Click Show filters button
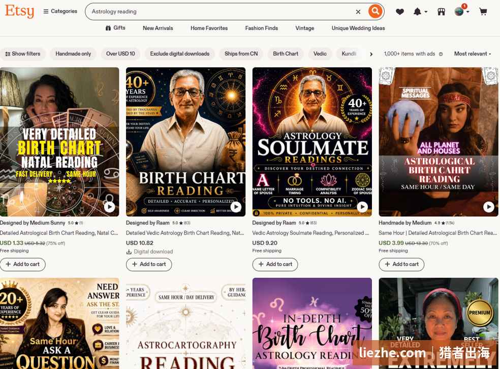This screenshot has width=500, height=369. point(23,54)
